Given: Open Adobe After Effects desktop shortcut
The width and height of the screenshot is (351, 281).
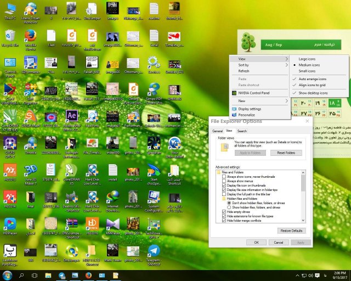Looking at the screenshot, I should click(x=71, y=115).
